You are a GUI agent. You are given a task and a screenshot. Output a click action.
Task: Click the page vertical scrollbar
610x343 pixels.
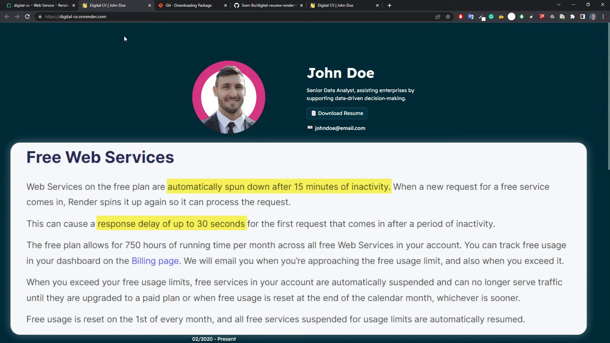tap(608, 95)
